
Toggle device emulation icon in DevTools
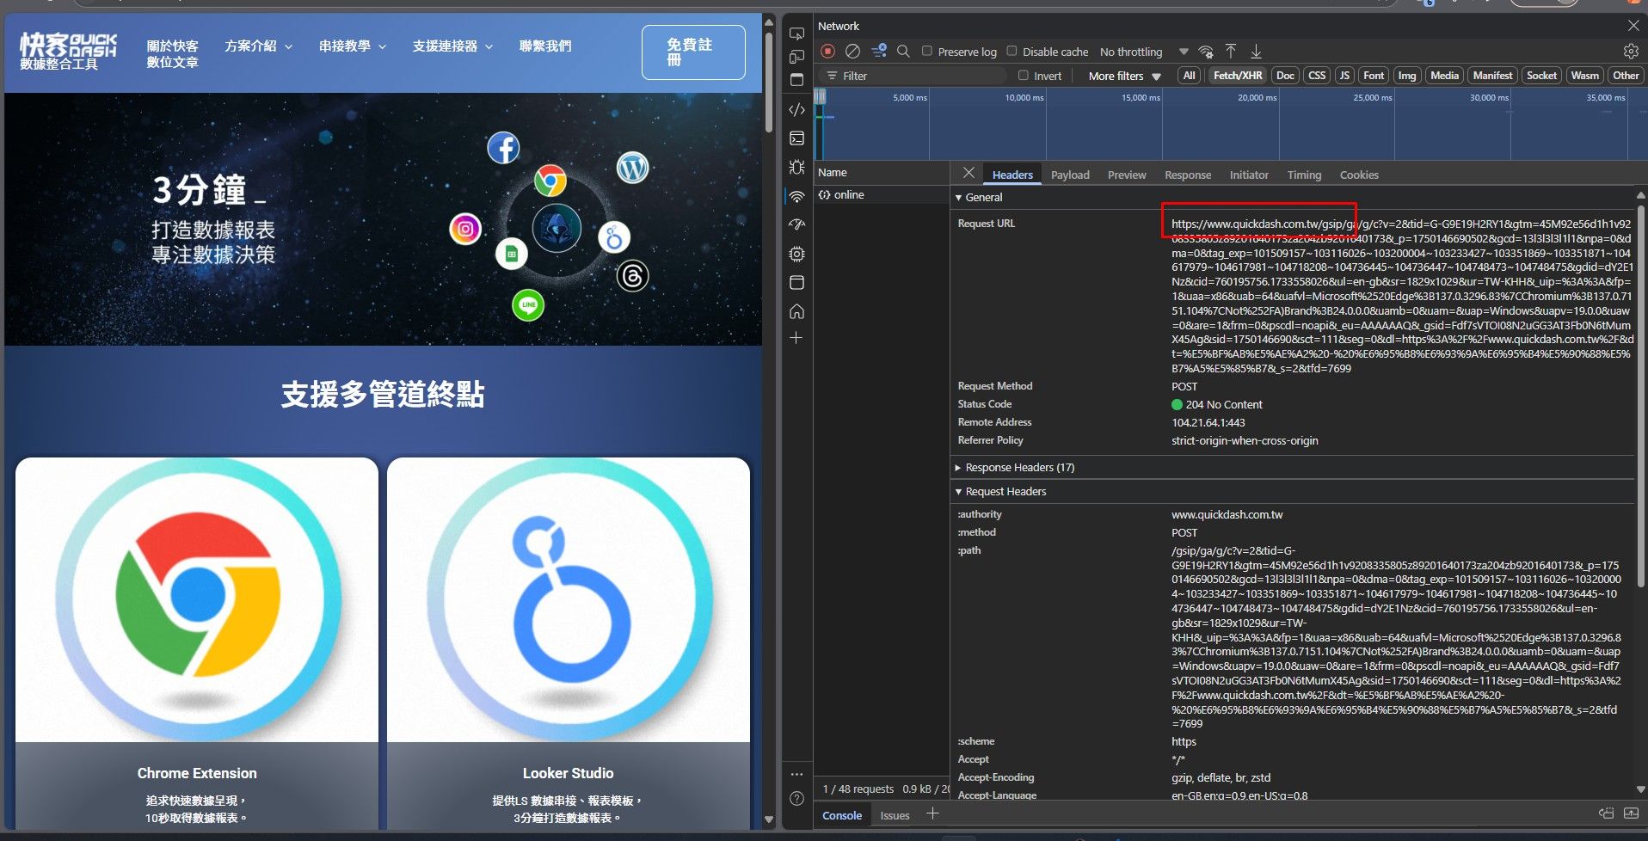[797, 57]
